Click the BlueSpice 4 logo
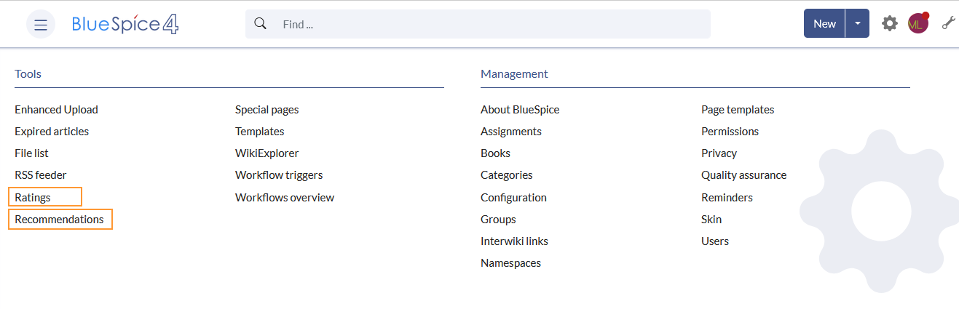The image size is (959, 309). pos(125,24)
